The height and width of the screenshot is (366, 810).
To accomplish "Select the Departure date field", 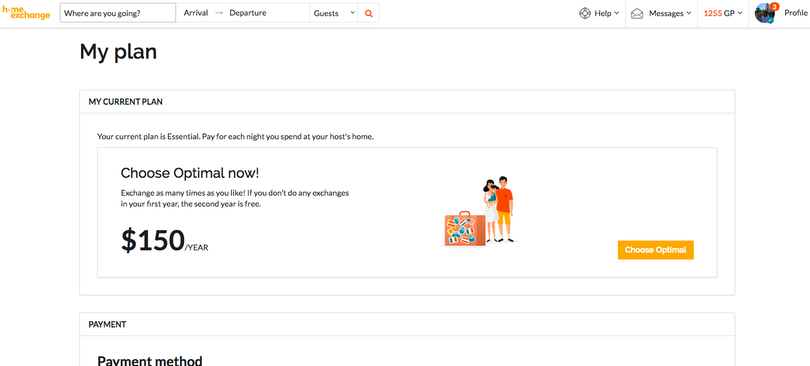I will coord(248,13).
